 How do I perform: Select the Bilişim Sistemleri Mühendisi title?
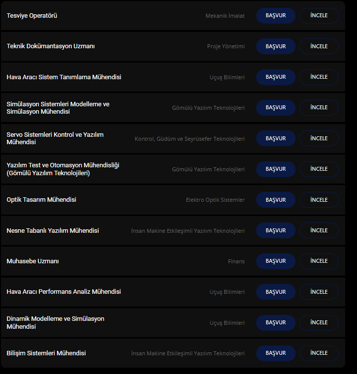46,353
